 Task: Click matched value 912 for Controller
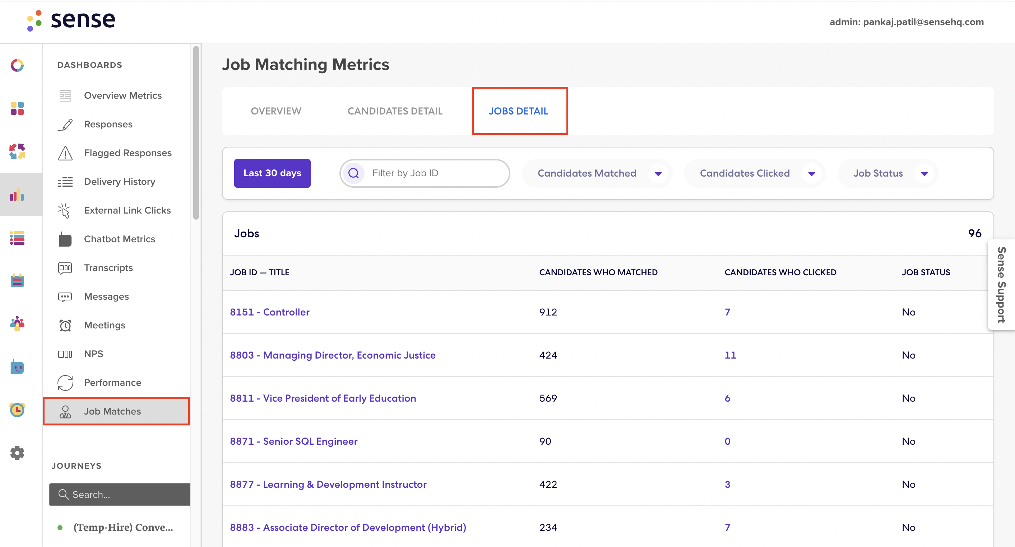(x=548, y=312)
